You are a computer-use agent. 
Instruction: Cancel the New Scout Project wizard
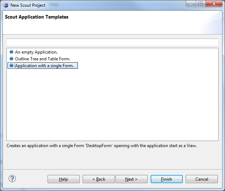pos(202,179)
